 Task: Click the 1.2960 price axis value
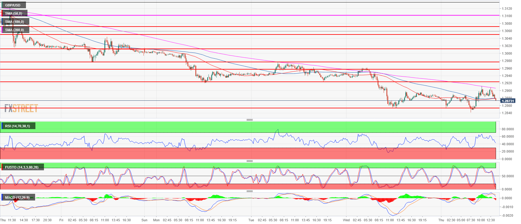[x=507, y=68]
